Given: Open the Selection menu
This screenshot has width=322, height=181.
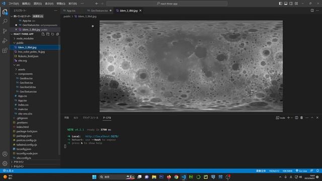Looking at the screenshot, I should tap(38, 4).
